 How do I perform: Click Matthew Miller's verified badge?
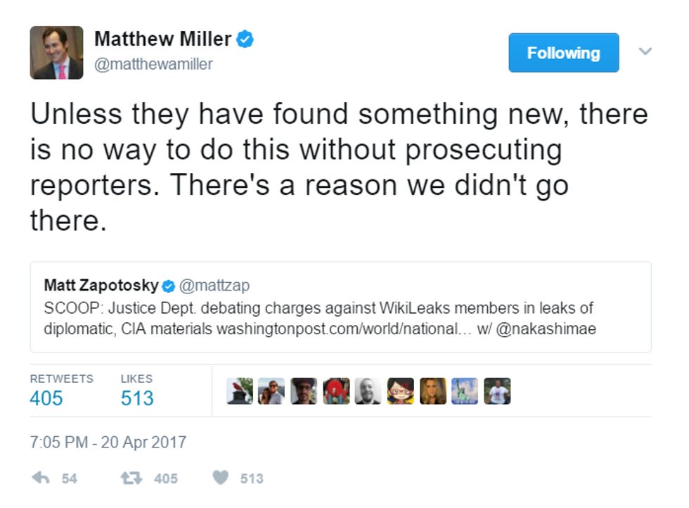click(x=245, y=39)
